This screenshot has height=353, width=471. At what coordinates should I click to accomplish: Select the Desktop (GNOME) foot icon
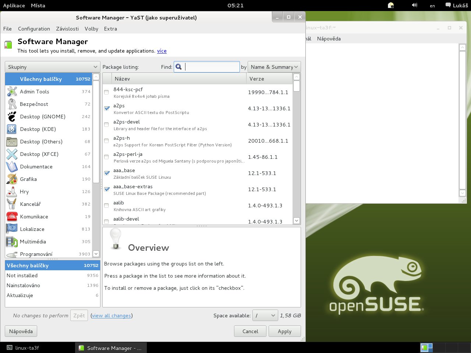click(x=12, y=117)
